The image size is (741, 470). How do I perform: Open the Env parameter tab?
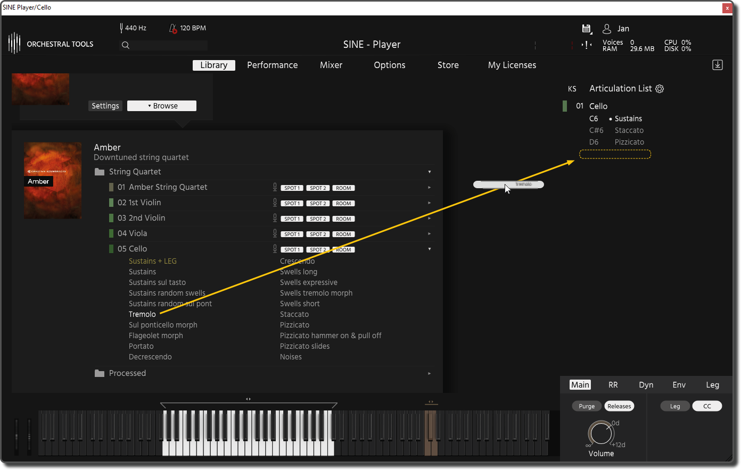pyautogui.click(x=679, y=385)
